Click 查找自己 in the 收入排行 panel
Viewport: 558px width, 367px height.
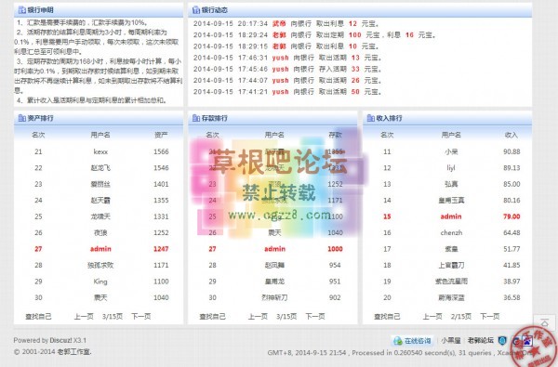(x=387, y=316)
